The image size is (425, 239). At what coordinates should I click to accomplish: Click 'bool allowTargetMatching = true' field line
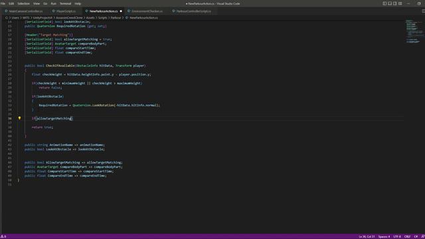coord(68,39)
